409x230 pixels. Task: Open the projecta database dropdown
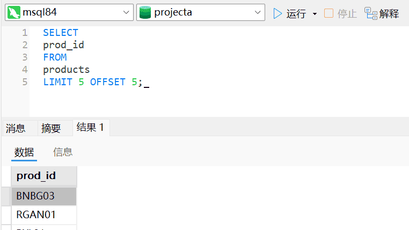258,13
